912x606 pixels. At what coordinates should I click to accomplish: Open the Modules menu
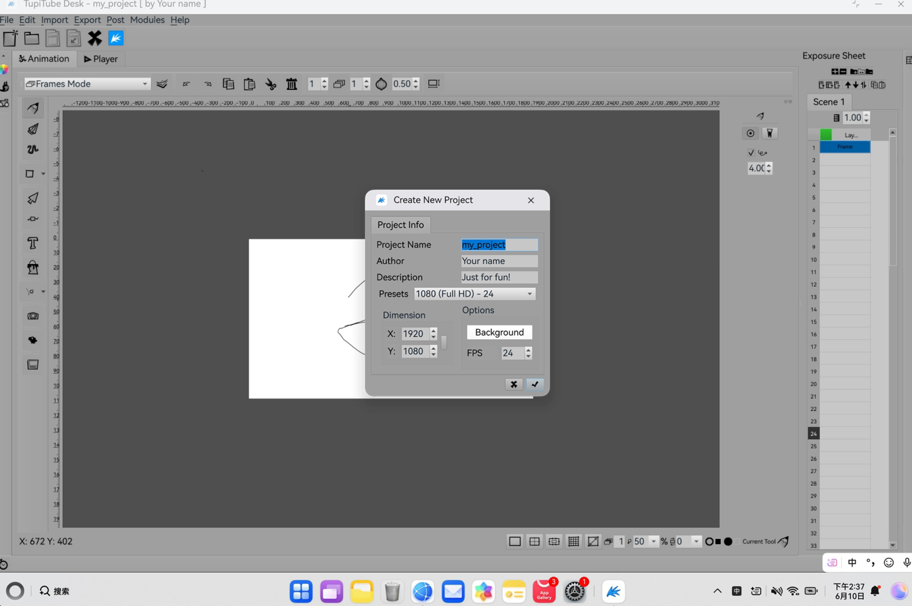point(147,20)
